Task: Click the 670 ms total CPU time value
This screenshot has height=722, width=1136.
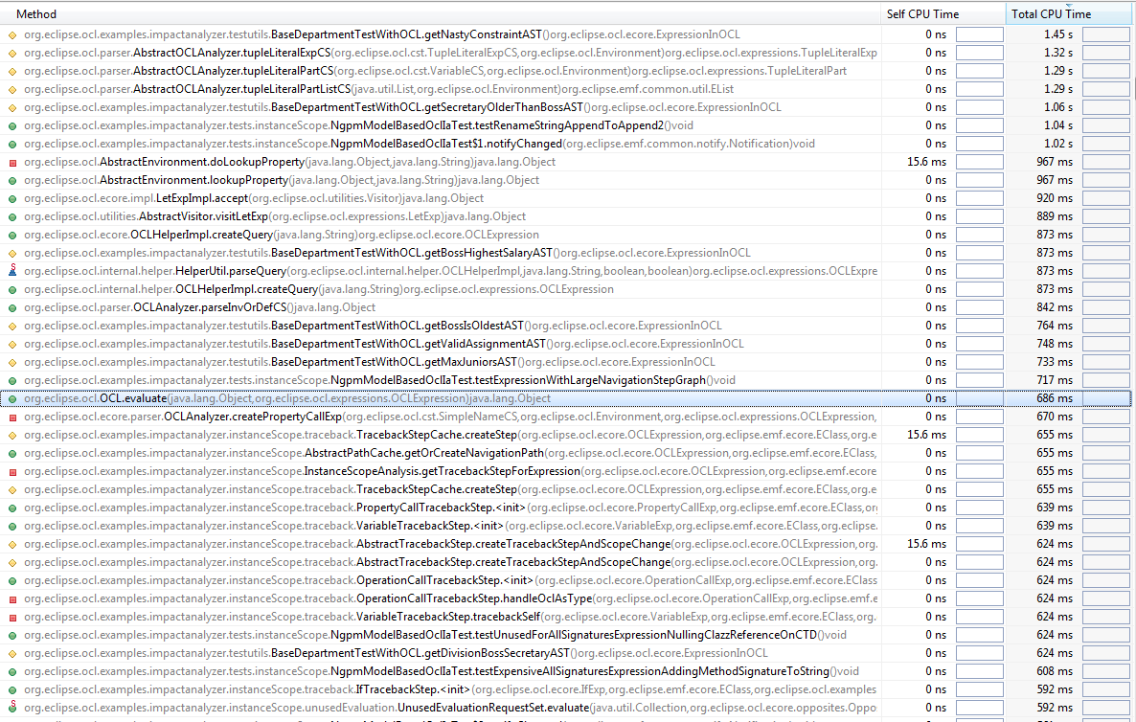Action: [x=1055, y=417]
